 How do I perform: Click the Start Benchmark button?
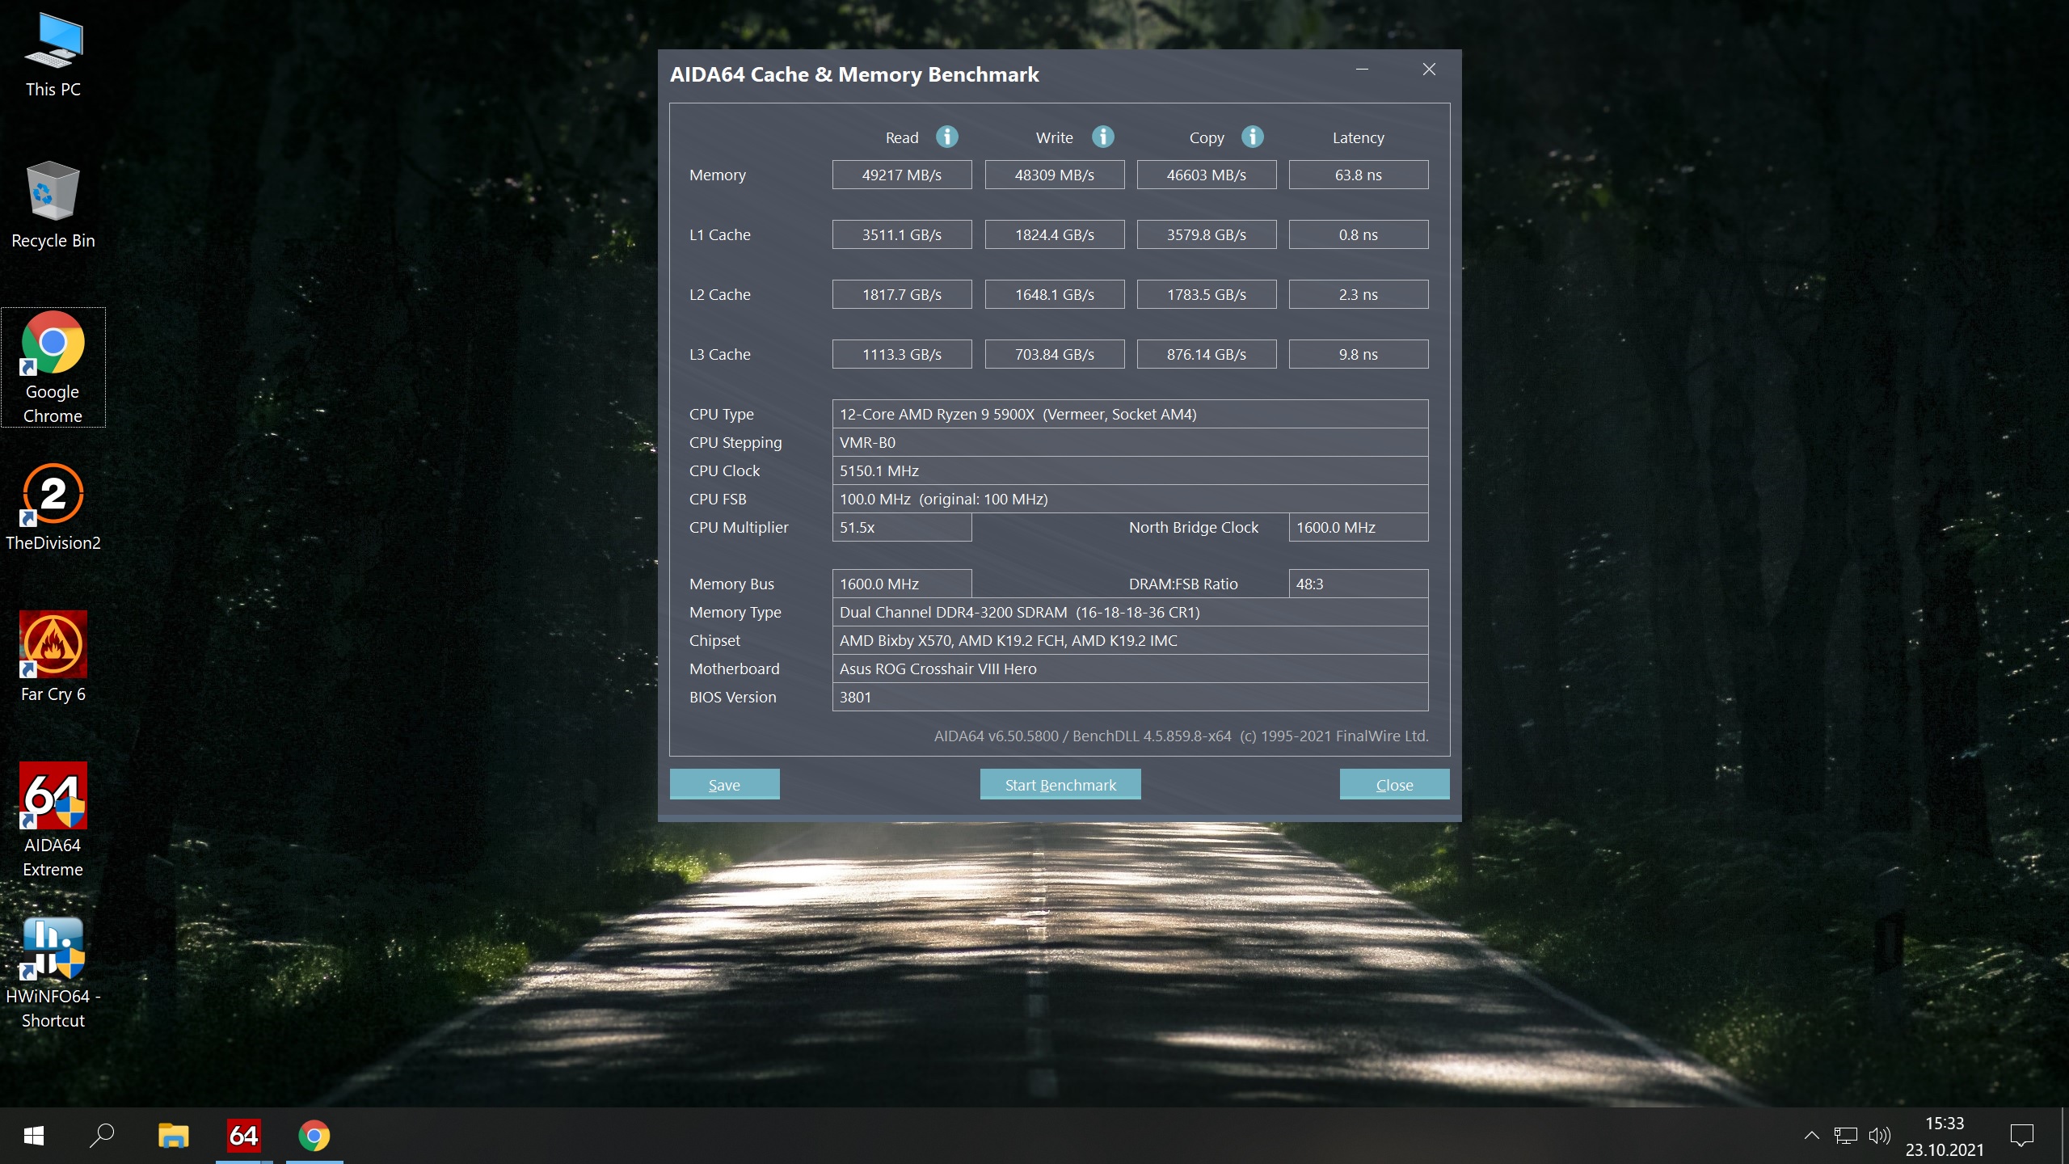click(1060, 784)
